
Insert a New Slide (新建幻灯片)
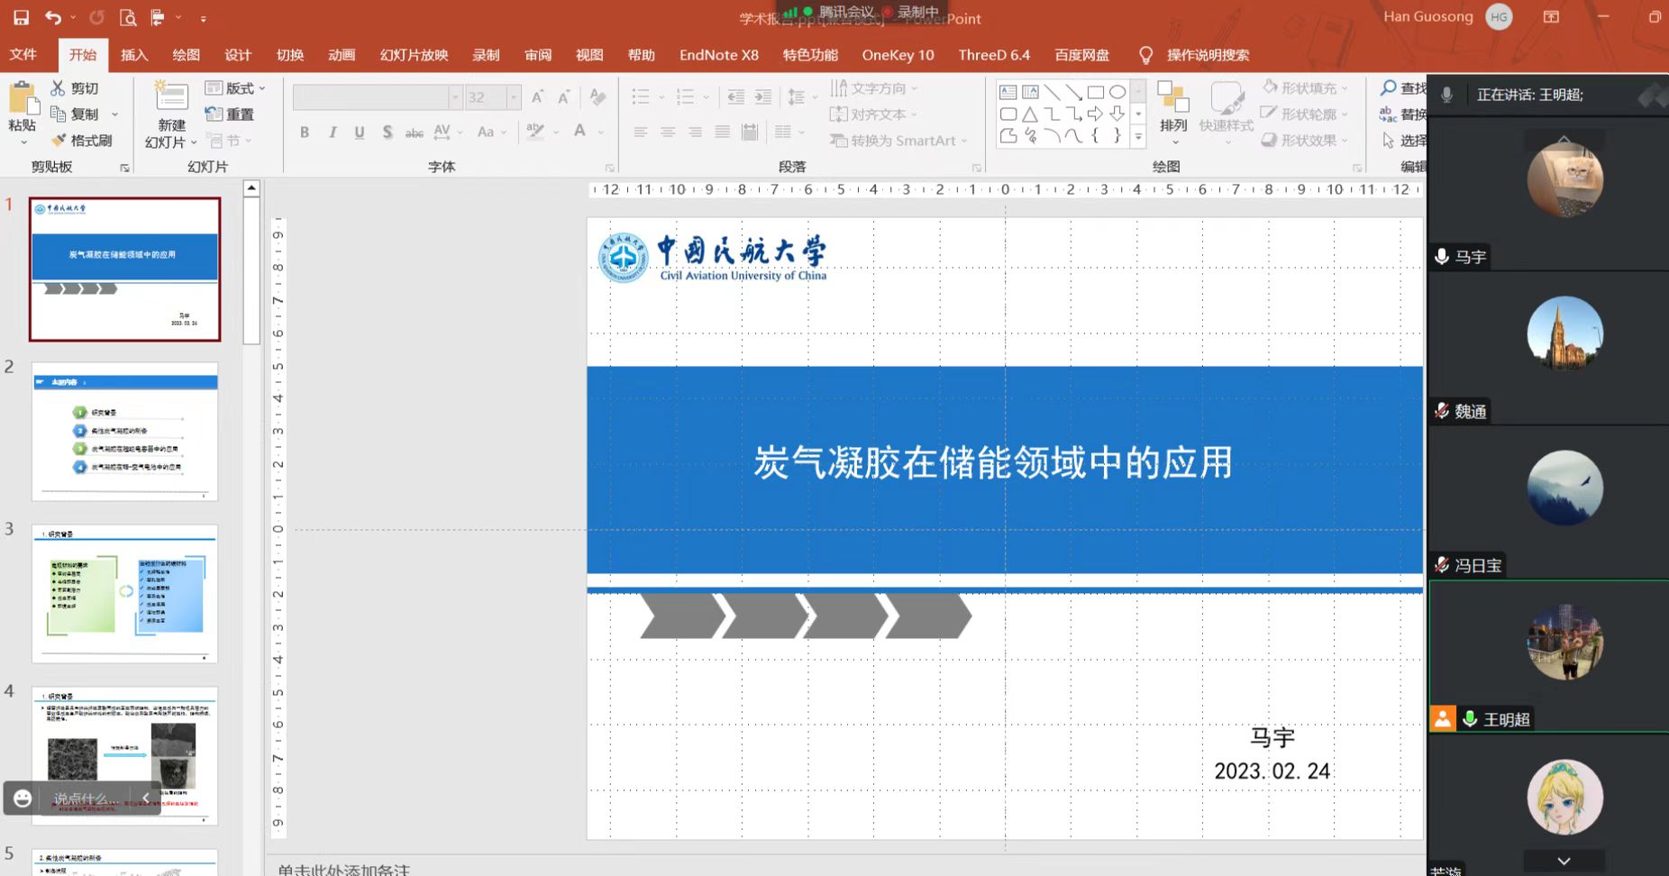pyautogui.click(x=171, y=114)
